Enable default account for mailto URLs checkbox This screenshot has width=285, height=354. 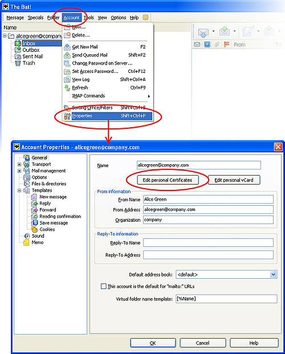click(103, 286)
